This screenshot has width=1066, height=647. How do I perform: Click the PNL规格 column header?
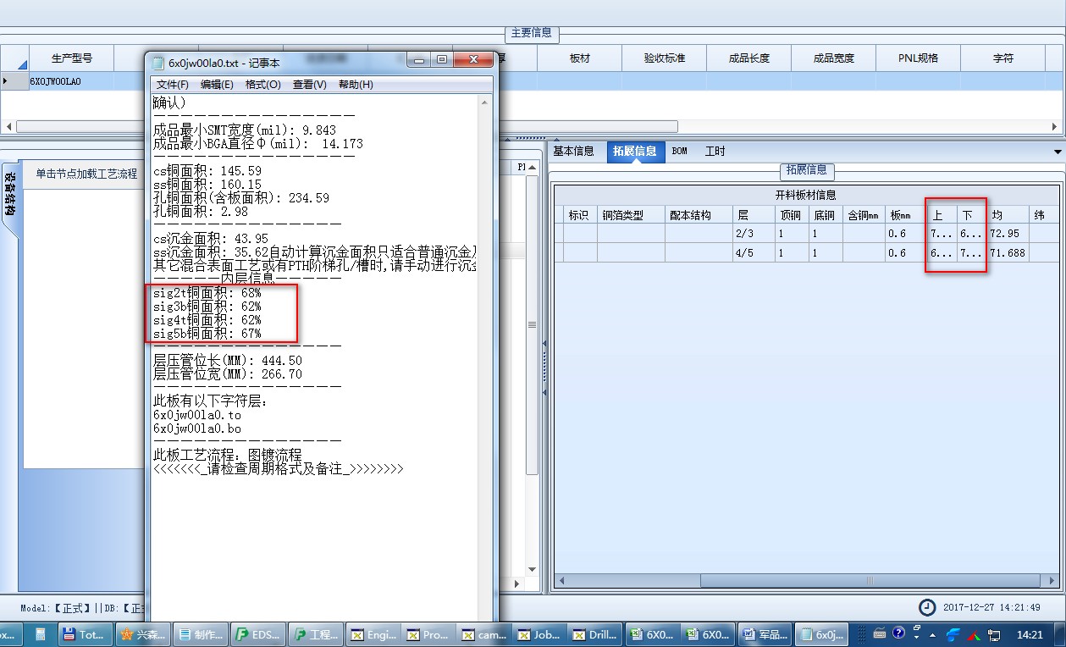coord(919,58)
